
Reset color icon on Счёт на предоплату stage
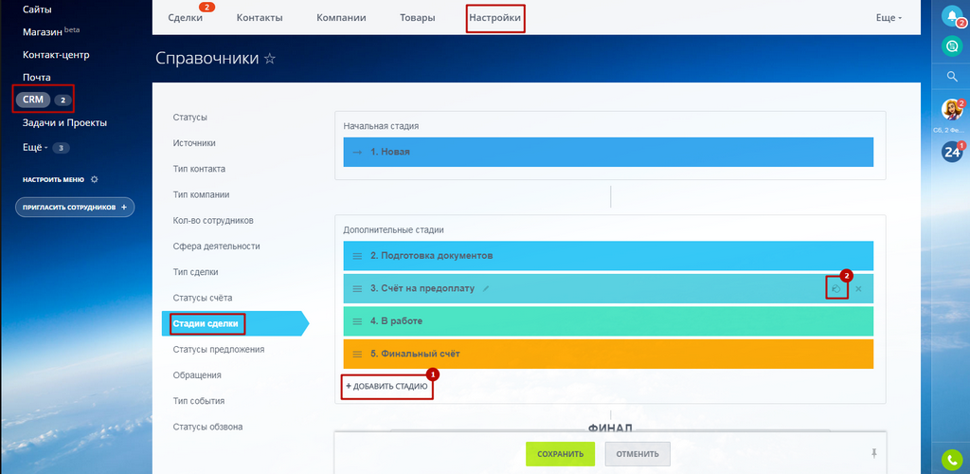click(x=836, y=288)
